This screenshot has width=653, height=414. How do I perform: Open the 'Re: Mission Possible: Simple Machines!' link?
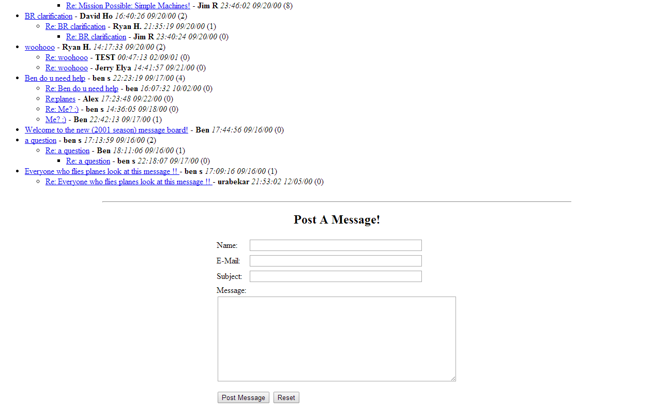pos(128,6)
